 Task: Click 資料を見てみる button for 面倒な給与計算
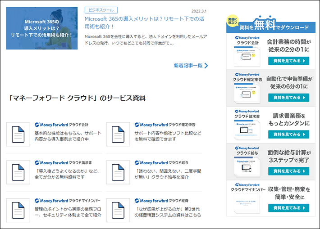(288, 171)
